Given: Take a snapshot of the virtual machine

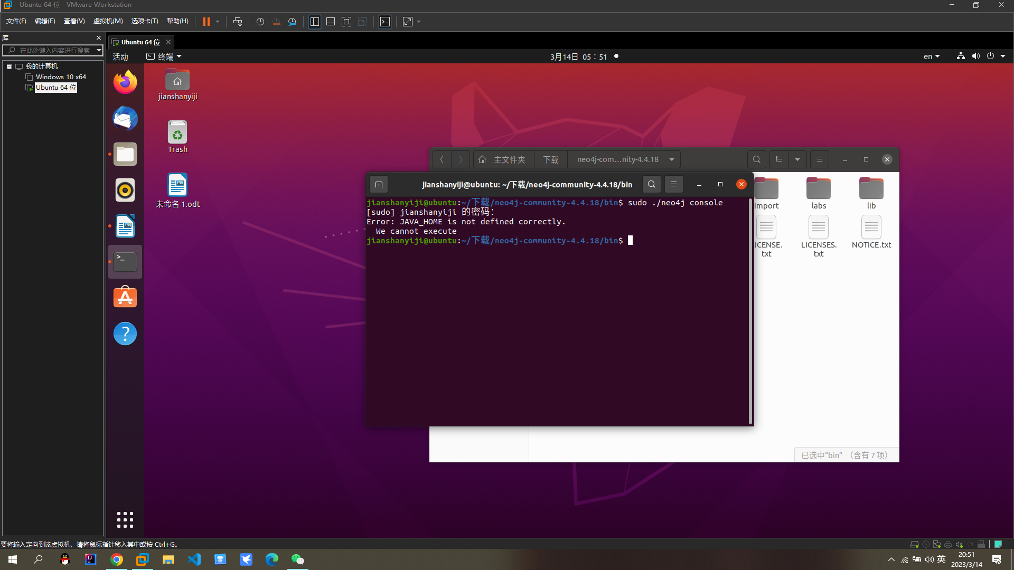Looking at the screenshot, I should pyautogui.click(x=260, y=22).
